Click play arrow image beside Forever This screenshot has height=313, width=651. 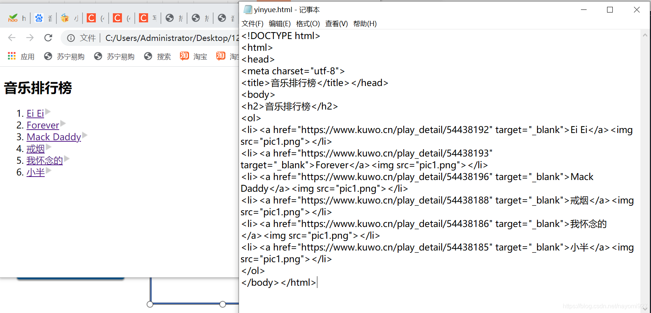pos(63,124)
